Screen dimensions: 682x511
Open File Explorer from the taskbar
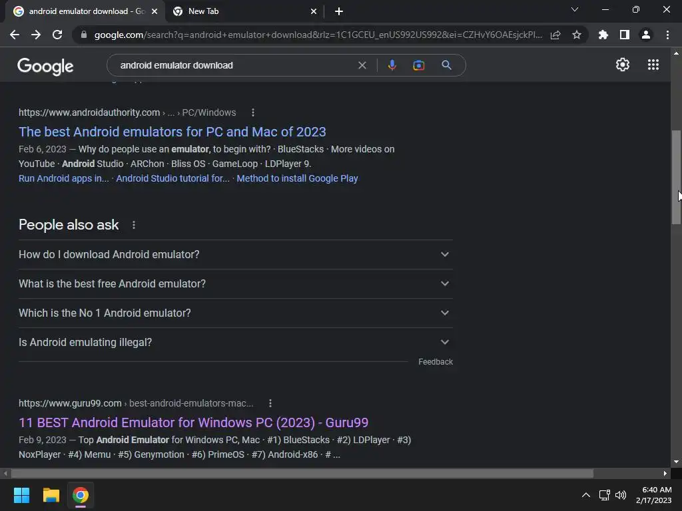51,495
